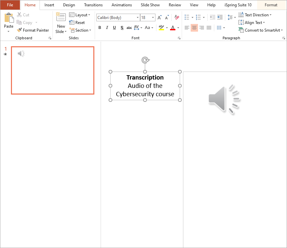Select slide 1 thumbnail
This screenshot has width=287, height=248.
[x=52, y=70]
